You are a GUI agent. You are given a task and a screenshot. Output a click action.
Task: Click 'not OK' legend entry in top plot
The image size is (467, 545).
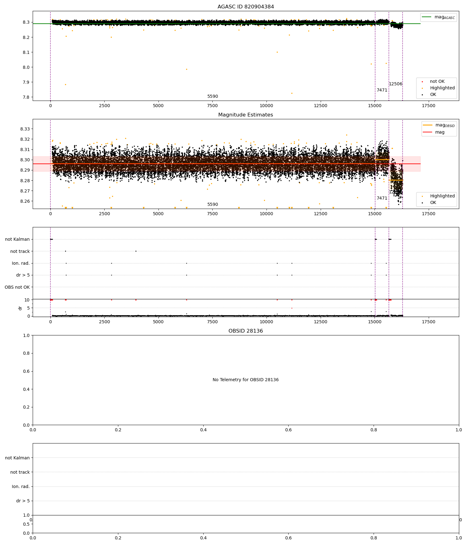pyautogui.click(x=437, y=82)
